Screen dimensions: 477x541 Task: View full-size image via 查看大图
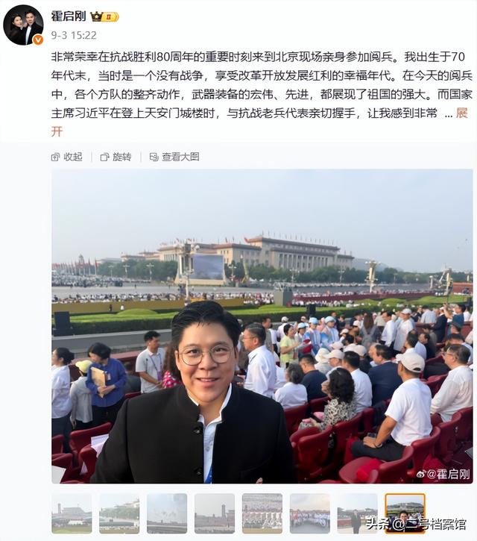[174, 157]
